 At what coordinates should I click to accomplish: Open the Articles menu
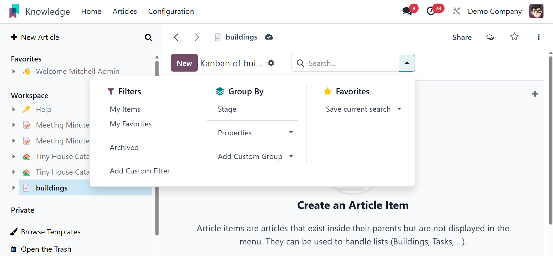[125, 12]
